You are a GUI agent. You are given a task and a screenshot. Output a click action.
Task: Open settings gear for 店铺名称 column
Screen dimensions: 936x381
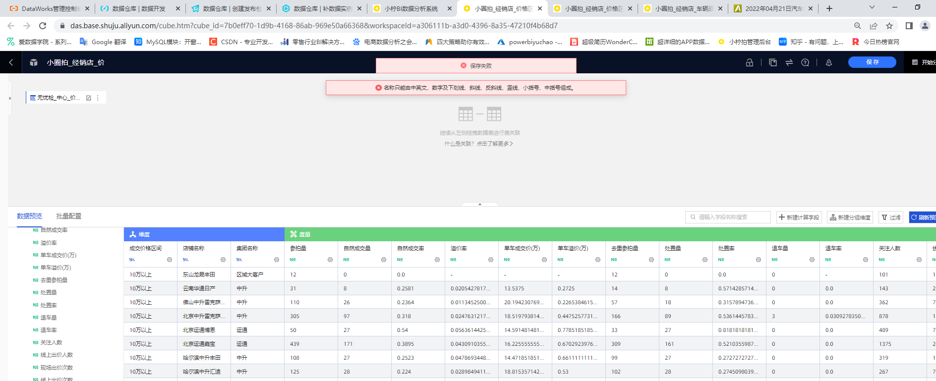pyautogui.click(x=223, y=260)
